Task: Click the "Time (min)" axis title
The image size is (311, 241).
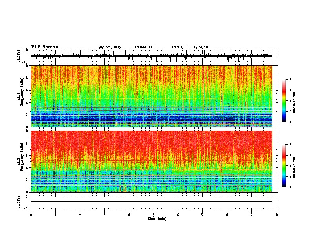Action: coord(157,219)
